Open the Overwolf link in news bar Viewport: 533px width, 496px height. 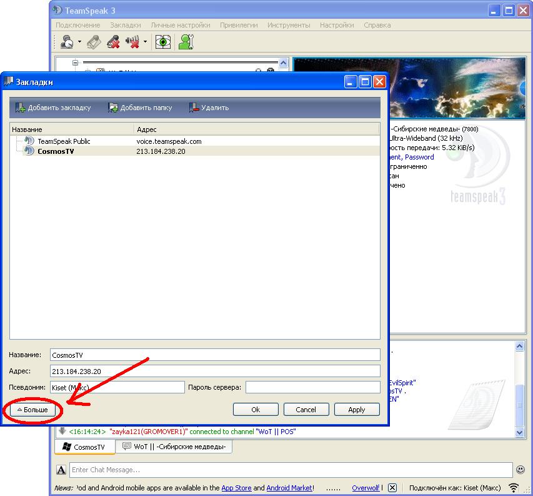tap(366, 488)
